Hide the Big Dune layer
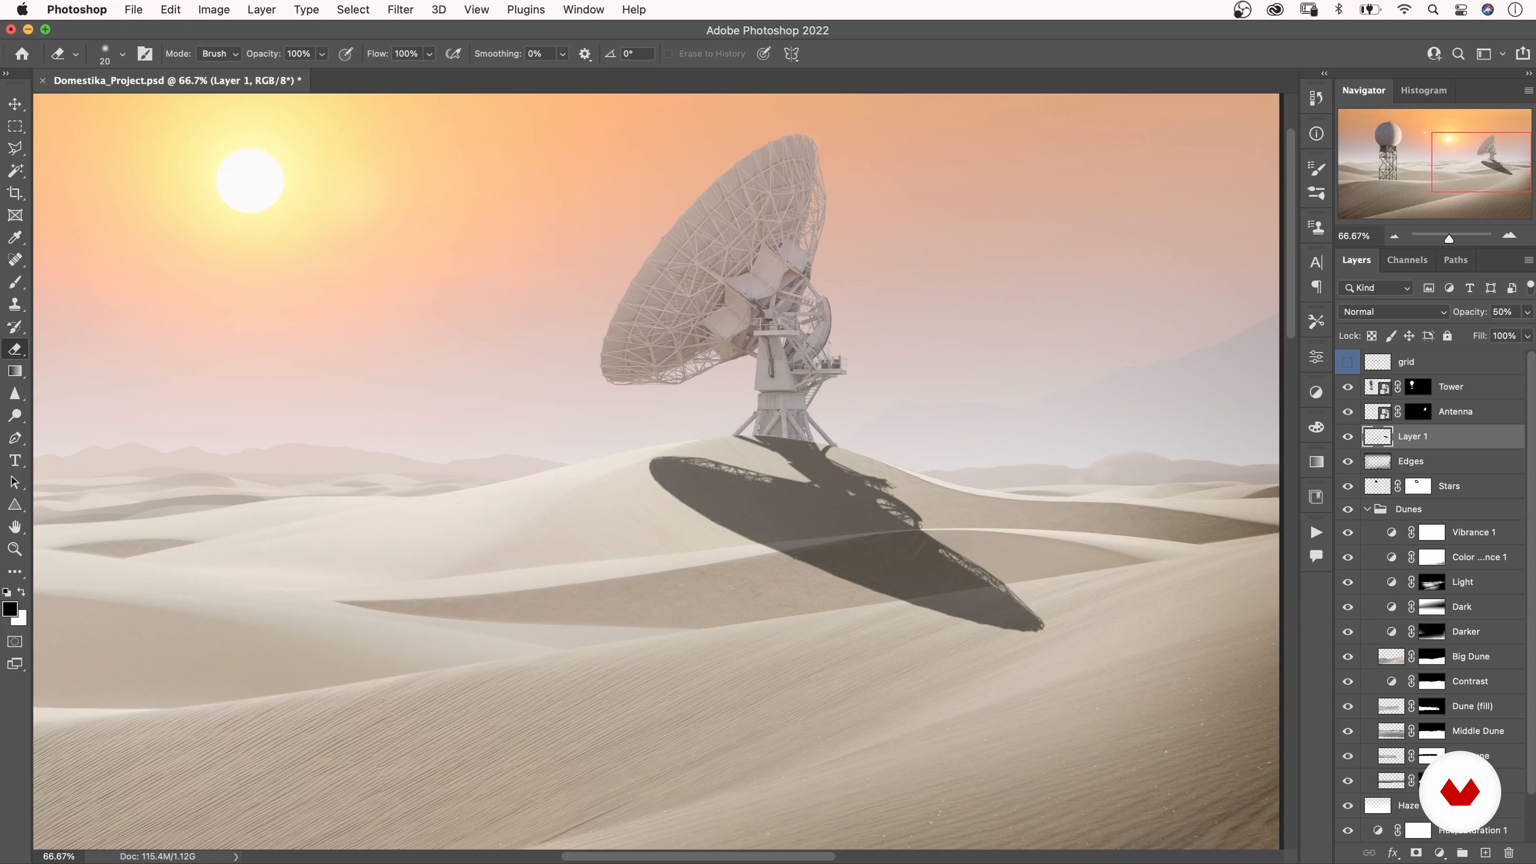This screenshot has width=1536, height=864. pos(1348,656)
